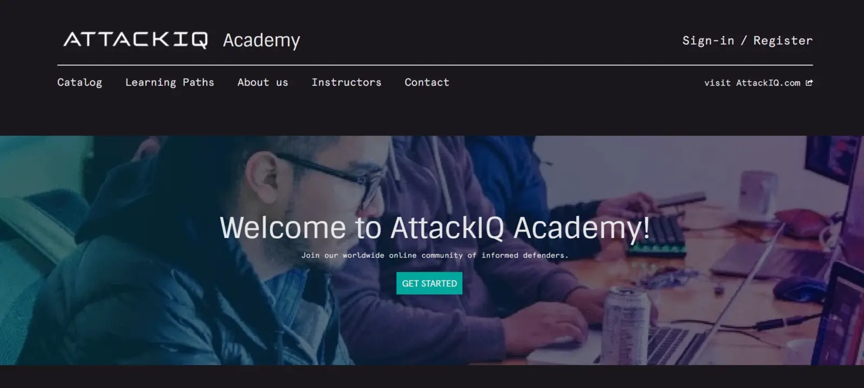Click the worldwide online community tagline text
Viewport: 864px width, 388px height.
(x=435, y=255)
